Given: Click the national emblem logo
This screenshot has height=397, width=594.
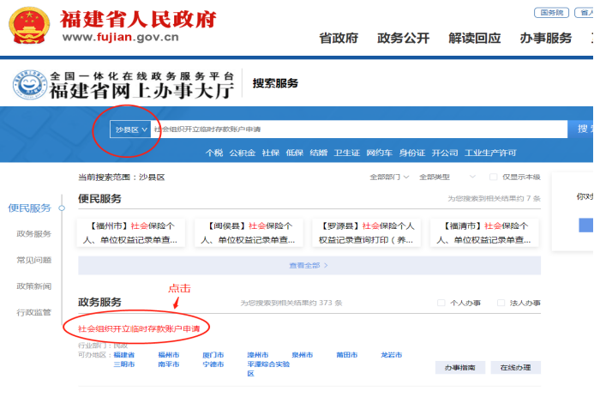Looking at the screenshot, I should pyautogui.click(x=30, y=27).
